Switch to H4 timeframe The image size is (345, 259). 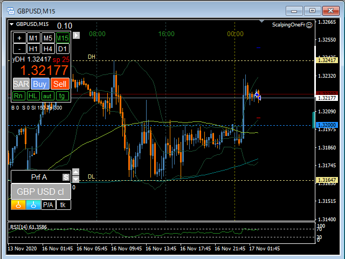point(48,49)
